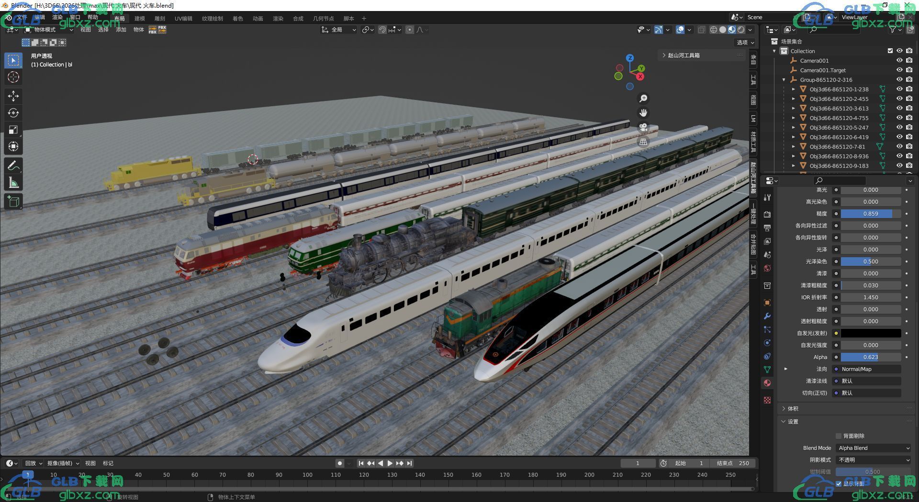Select the Scale tool
This screenshot has width=919, height=502.
pyautogui.click(x=13, y=130)
